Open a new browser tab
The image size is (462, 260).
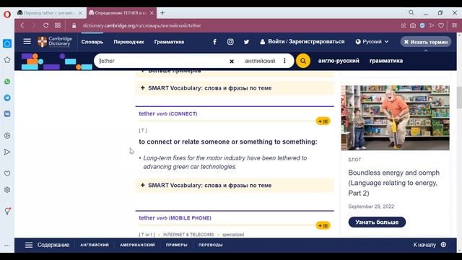click(x=162, y=13)
